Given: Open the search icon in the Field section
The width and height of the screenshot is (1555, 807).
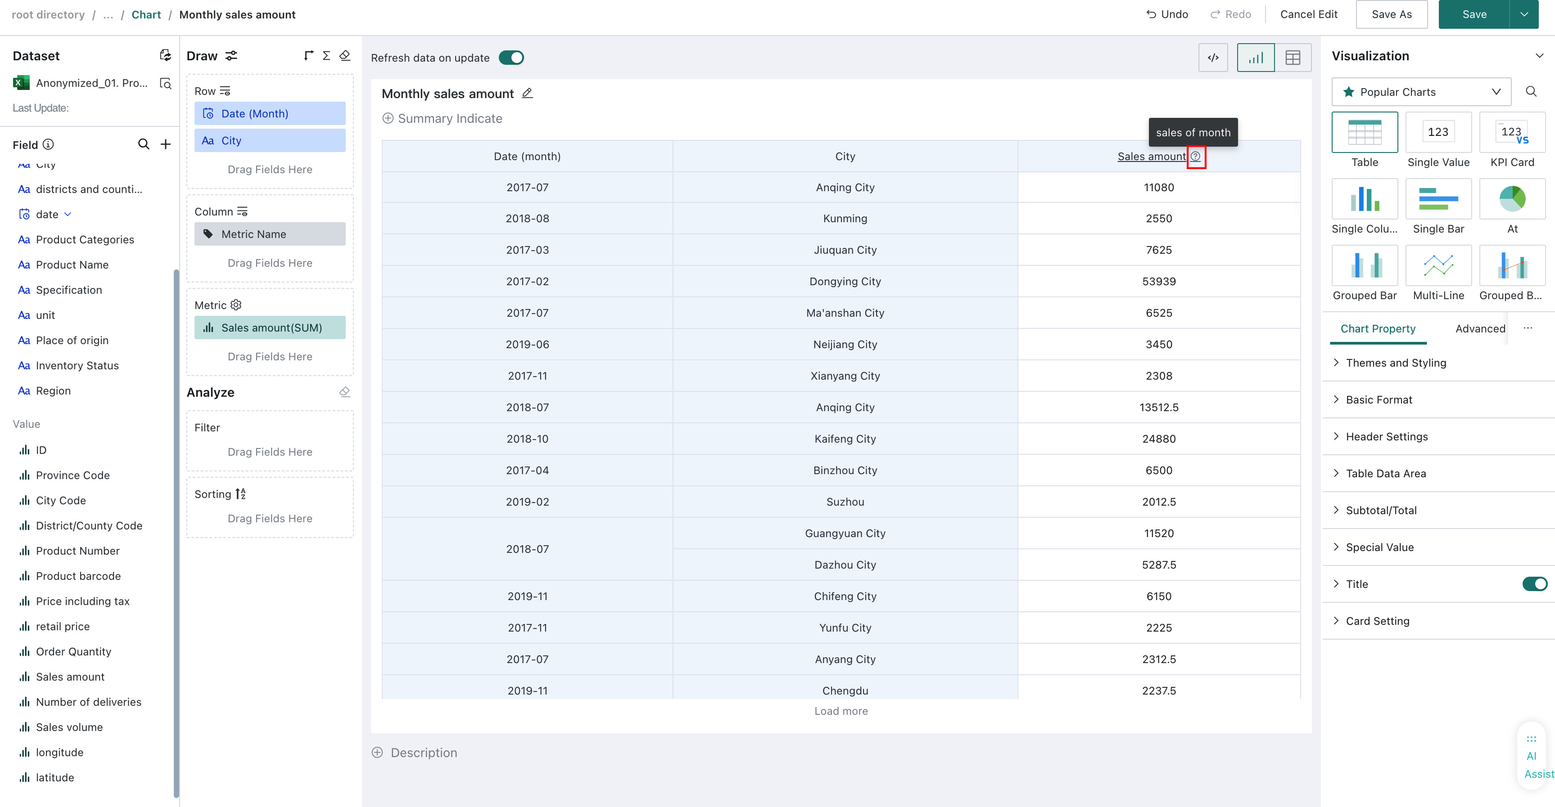Looking at the screenshot, I should pos(143,144).
